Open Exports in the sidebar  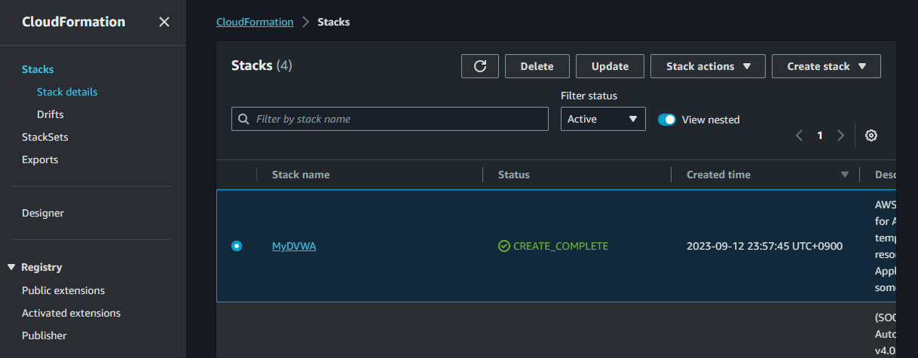(x=40, y=159)
